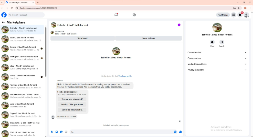The image size is (253, 137).
Task: Open the notifications bell with 17 badge
Action: tap(240, 15)
